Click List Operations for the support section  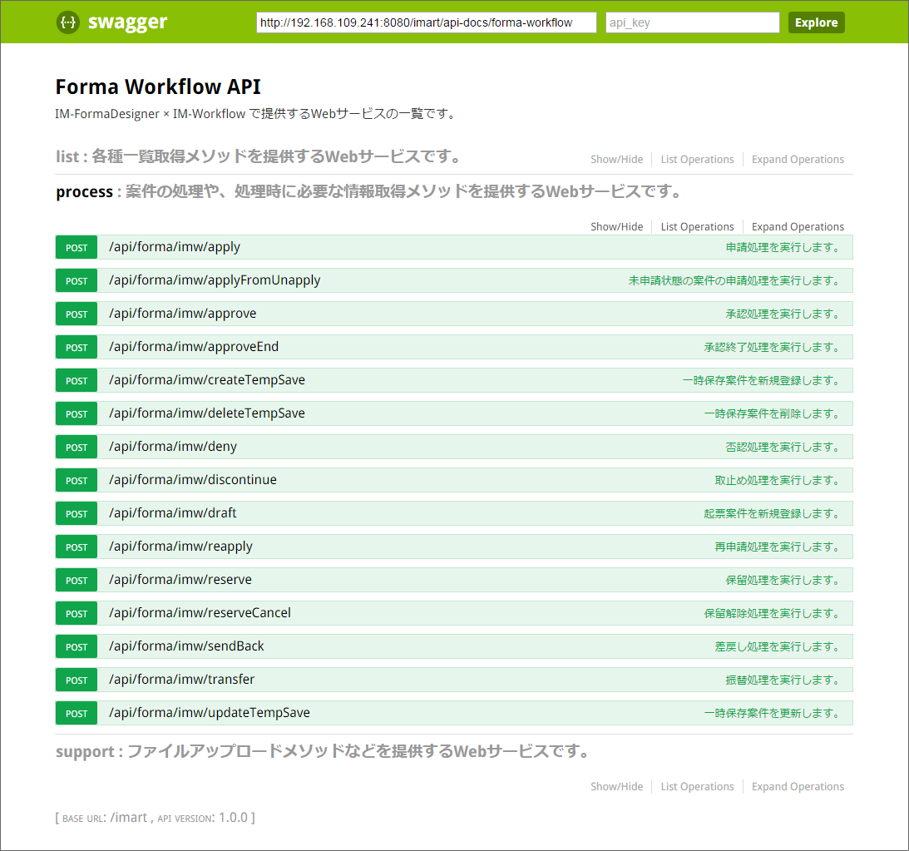point(697,787)
